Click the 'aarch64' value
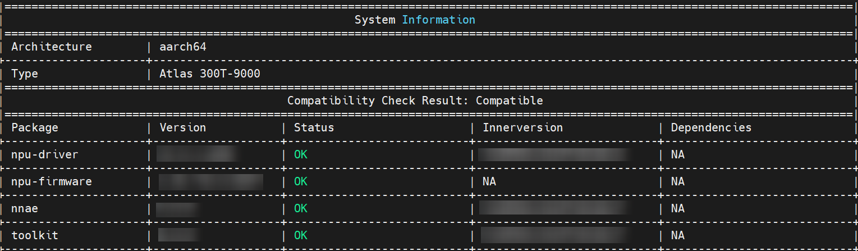The width and height of the screenshot is (858, 251). [x=183, y=47]
